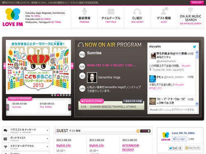Select the first slideshow pagination dot
The width and height of the screenshot is (206, 154).
tap(52, 95)
